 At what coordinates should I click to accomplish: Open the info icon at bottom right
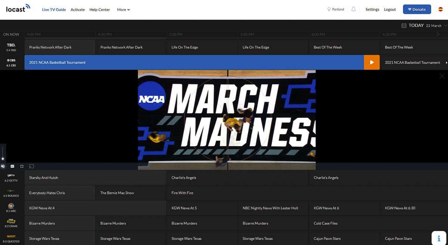[439, 238]
